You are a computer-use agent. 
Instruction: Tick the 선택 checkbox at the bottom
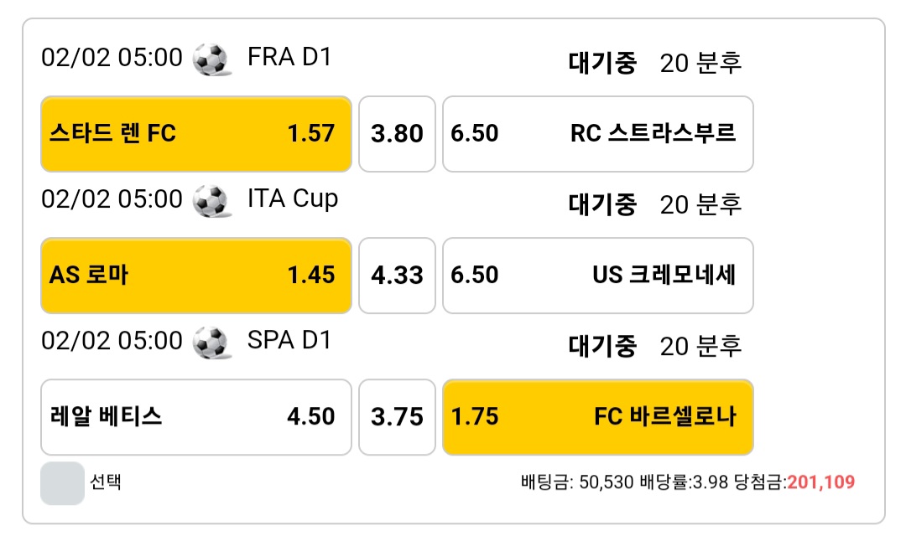coord(62,483)
